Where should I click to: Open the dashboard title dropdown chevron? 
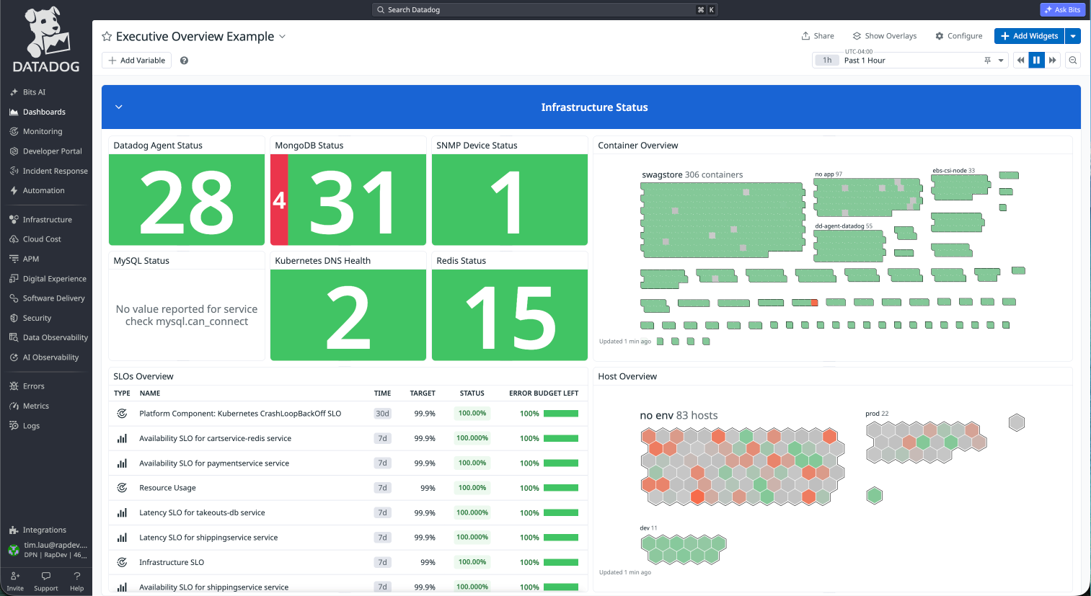point(282,37)
